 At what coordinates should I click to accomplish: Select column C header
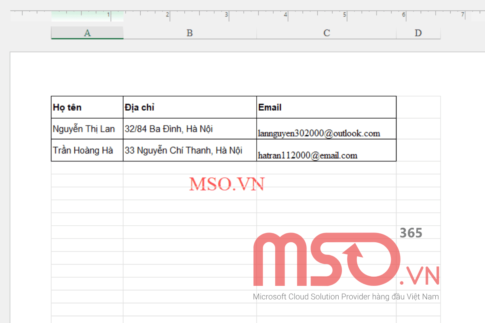pos(326,33)
